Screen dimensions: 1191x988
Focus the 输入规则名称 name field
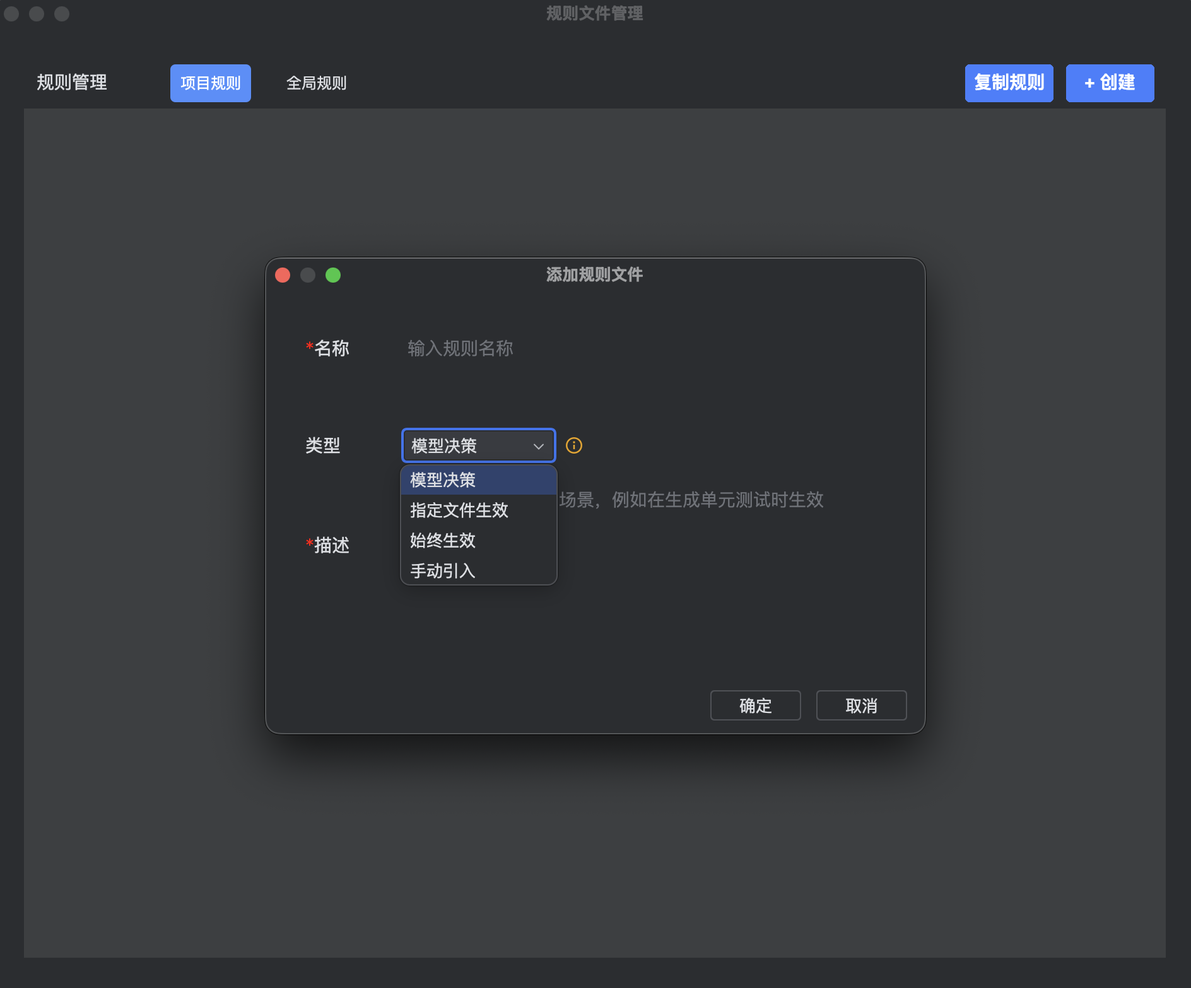[x=631, y=348]
